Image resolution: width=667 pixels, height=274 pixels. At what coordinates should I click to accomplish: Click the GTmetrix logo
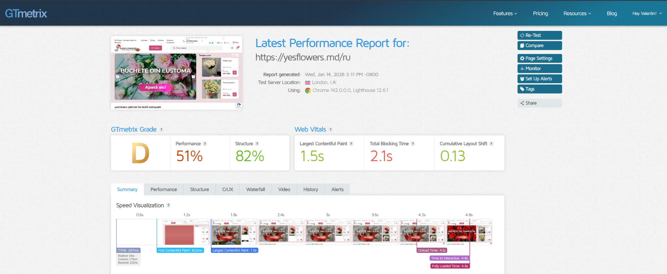26,13
